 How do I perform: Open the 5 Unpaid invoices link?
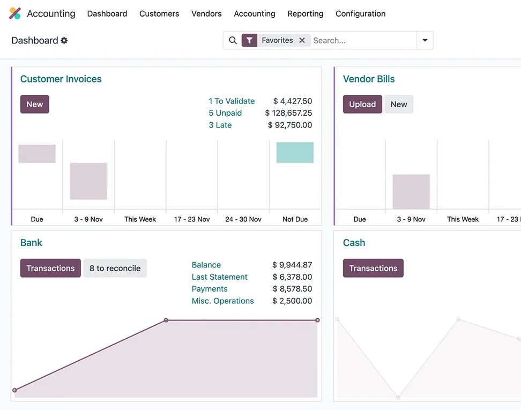tap(225, 113)
